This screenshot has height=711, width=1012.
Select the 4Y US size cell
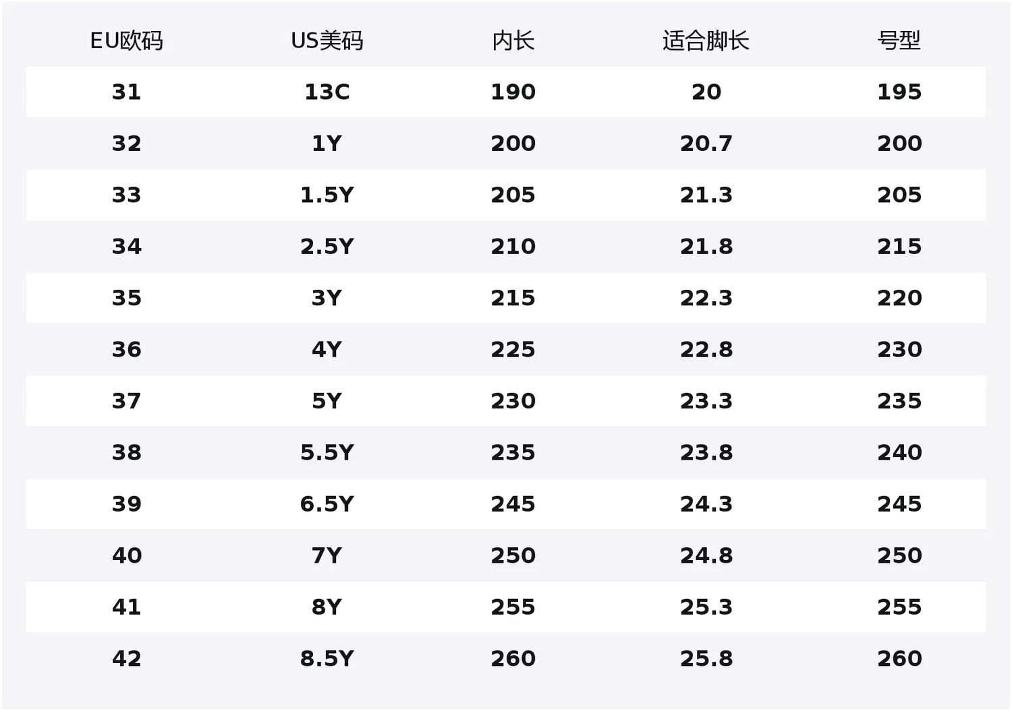(x=327, y=350)
